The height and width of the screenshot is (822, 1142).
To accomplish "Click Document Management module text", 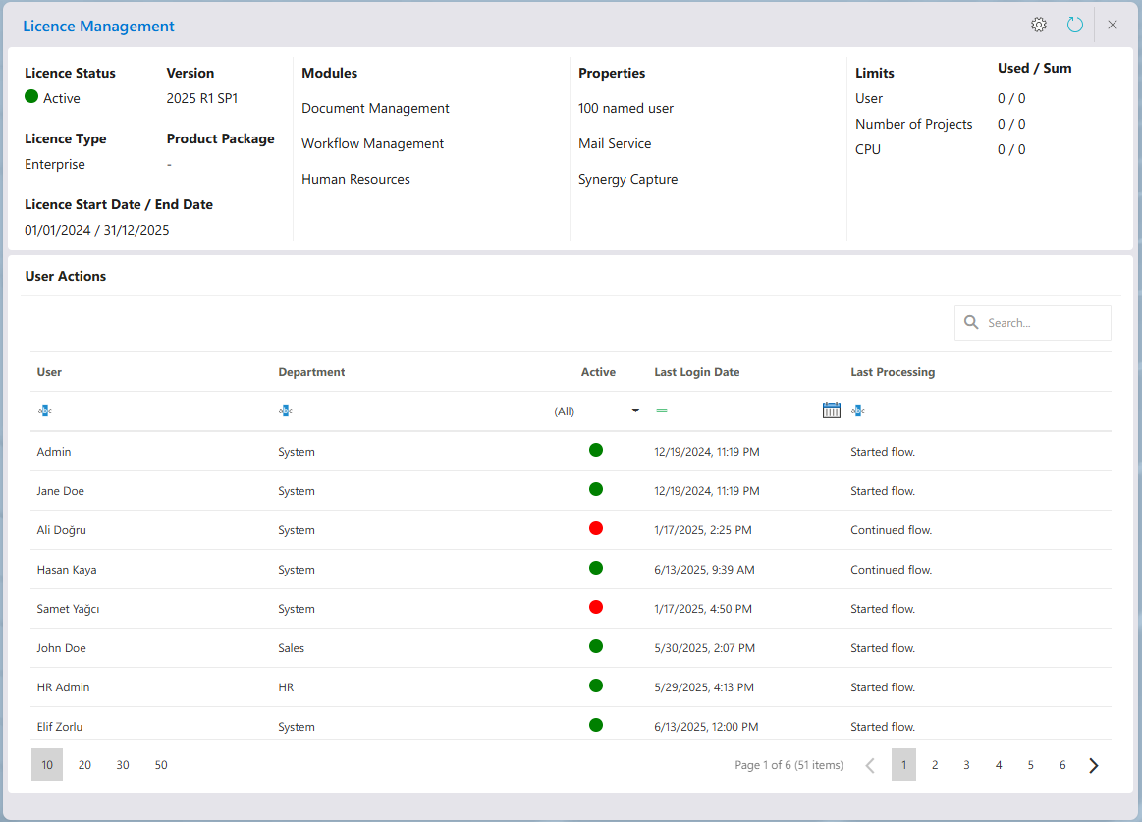I will click(376, 109).
